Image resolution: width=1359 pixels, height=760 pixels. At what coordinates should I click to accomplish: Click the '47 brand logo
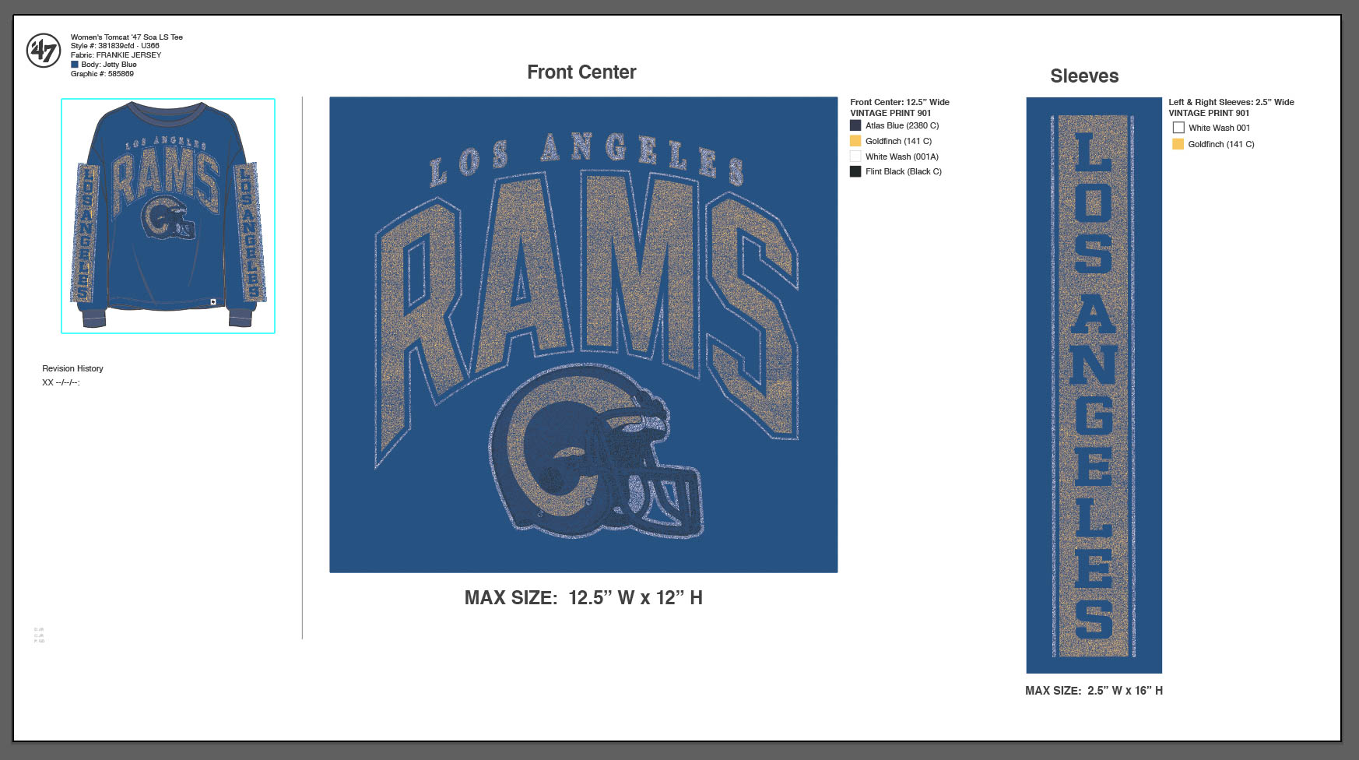coord(44,51)
